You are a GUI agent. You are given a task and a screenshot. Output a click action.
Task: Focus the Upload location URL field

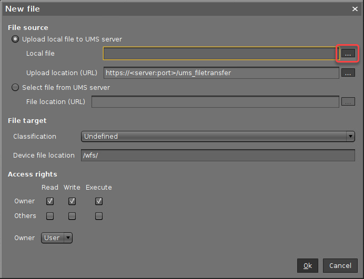pyautogui.click(x=221, y=73)
